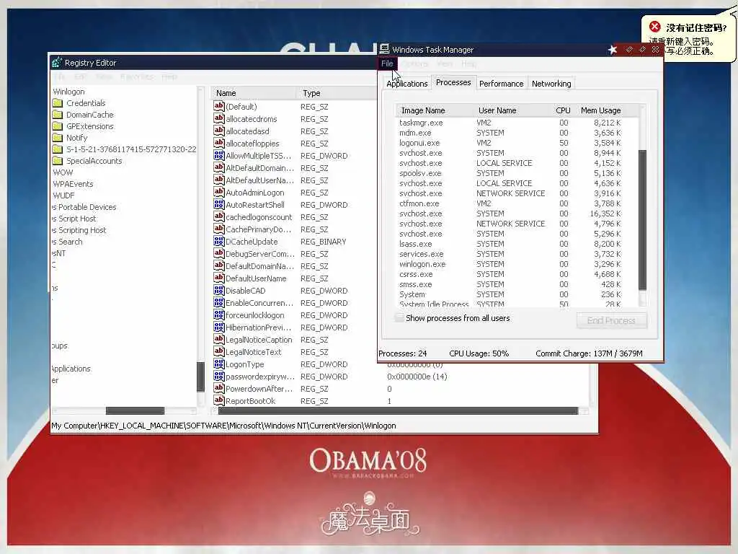Sort processes by CPU column
Viewport: 738px width, 554px height.
[563, 110]
